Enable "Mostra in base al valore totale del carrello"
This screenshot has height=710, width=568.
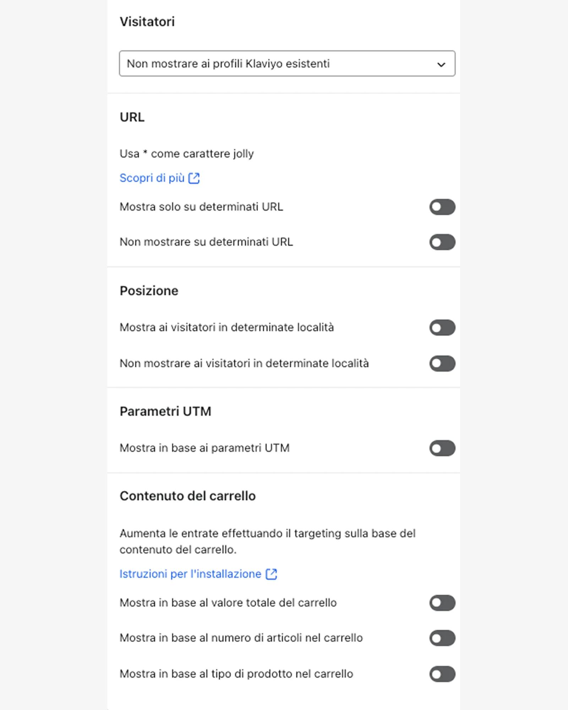442,602
